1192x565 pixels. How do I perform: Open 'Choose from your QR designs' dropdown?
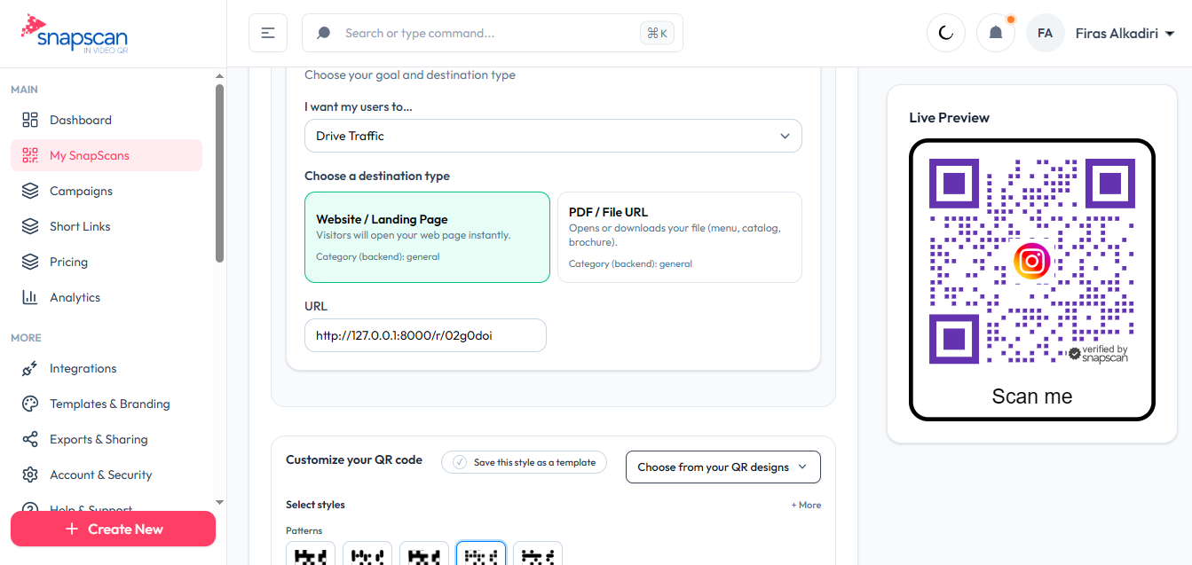pyautogui.click(x=722, y=466)
